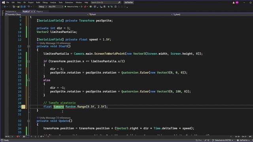Click the Visual Studio logo icon

3,2
